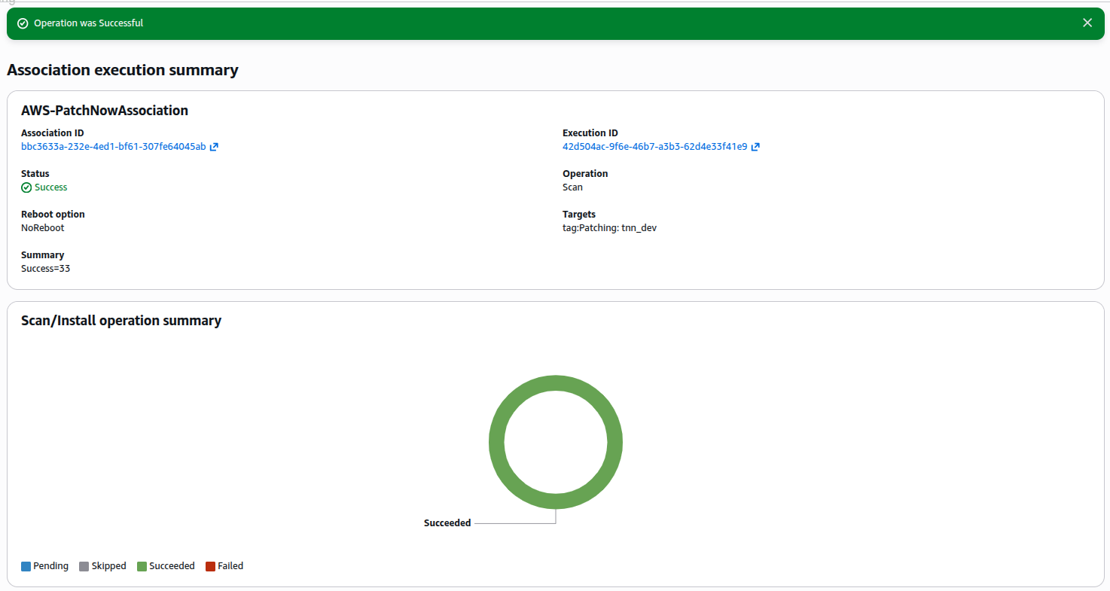The width and height of the screenshot is (1110, 591).
Task: Click the AWS-PatchNowAssociation heading
Action: coord(105,111)
